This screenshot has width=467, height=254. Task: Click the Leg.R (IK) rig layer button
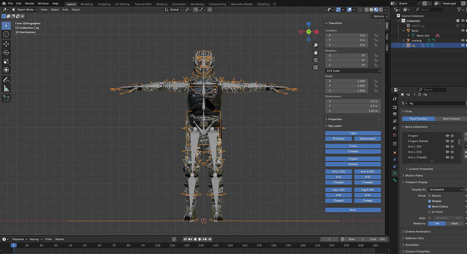(x=368, y=190)
